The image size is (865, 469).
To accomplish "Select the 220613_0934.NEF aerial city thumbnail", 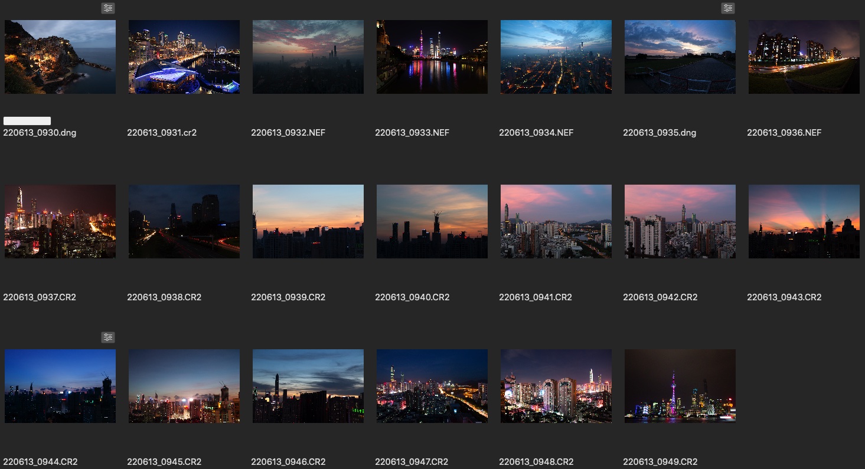I will (556, 57).
